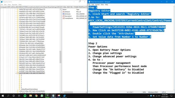Open Notepad View menu
The image size is (175, 98).
click(x=102, y=5)
